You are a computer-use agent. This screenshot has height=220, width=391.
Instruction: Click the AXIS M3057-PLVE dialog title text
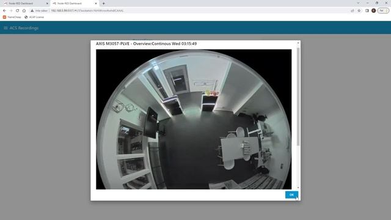[x=146, y=43]
